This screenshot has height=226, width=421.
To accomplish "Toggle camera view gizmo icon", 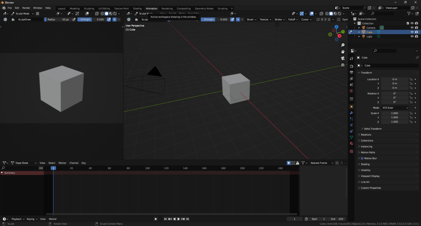I will pos(343,58).
